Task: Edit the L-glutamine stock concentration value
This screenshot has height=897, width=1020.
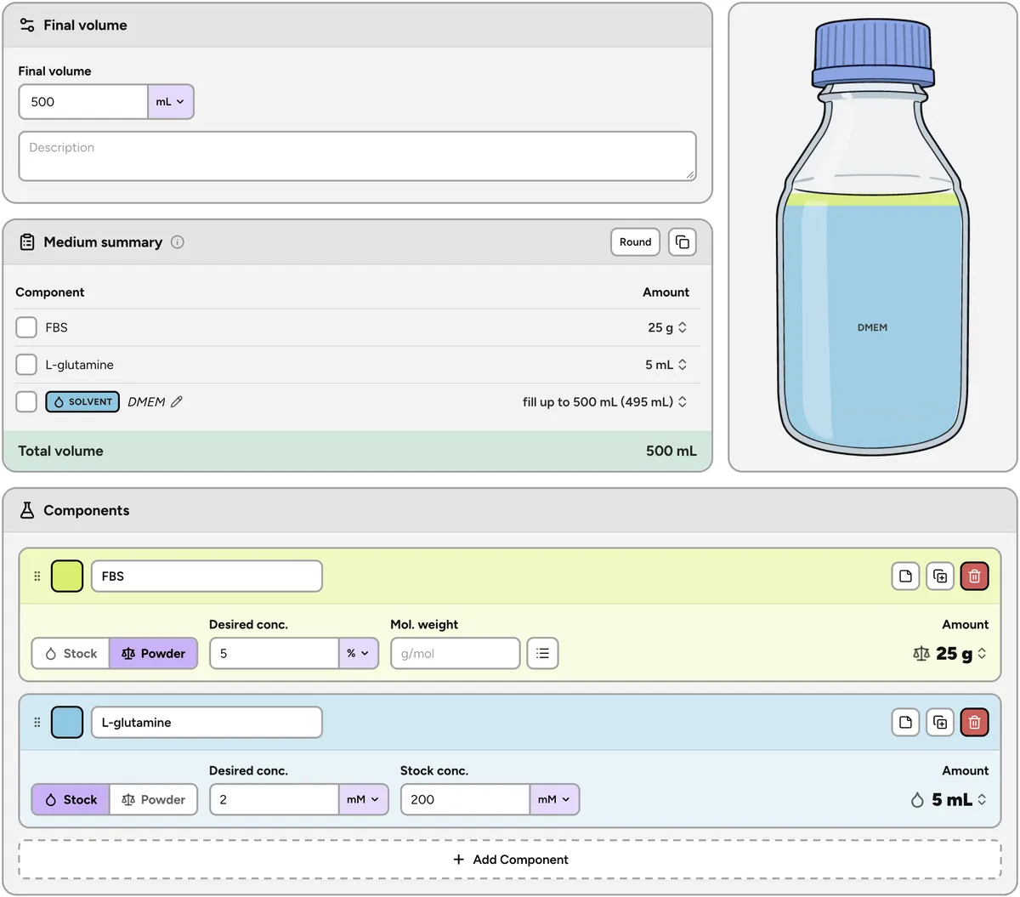Action: (x=466, y=800)
